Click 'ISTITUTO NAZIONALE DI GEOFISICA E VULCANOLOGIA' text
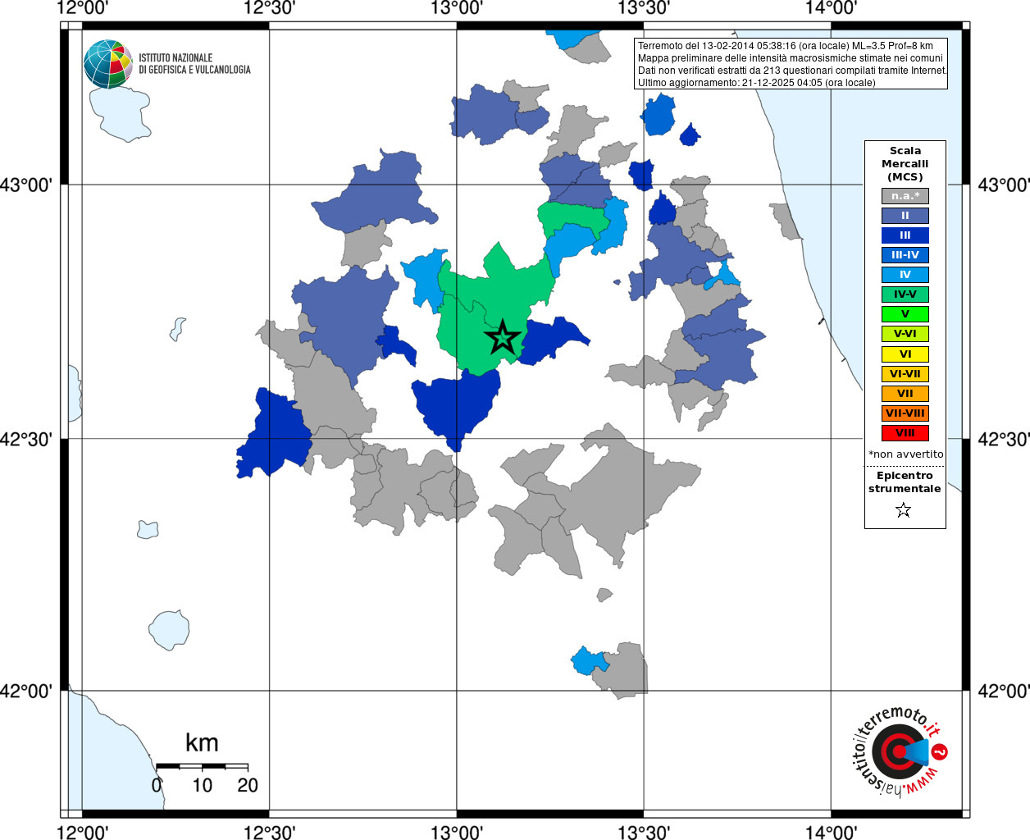1030x840 pixels. point(194,64)
